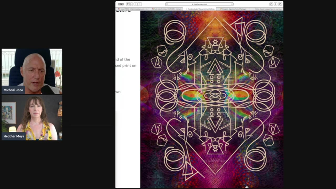Viewport: 336px width, 189px height.
Task: Go forward using the forward arrow
Action: point(140,4)
